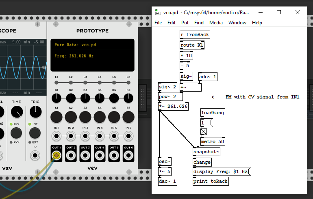Open the Put menu
This screenshot has width=313, height=199.
point(185,23)
